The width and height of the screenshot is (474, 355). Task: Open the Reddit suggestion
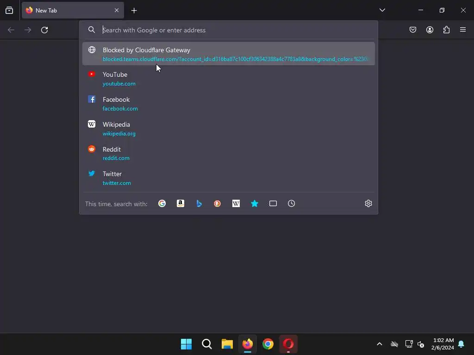[229, 153]
